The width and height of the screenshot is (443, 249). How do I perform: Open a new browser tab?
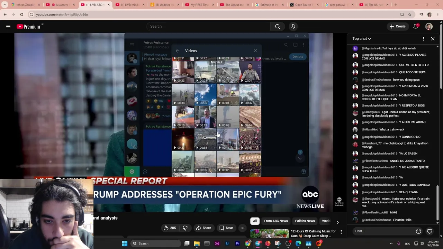click(x=396, y=5)
